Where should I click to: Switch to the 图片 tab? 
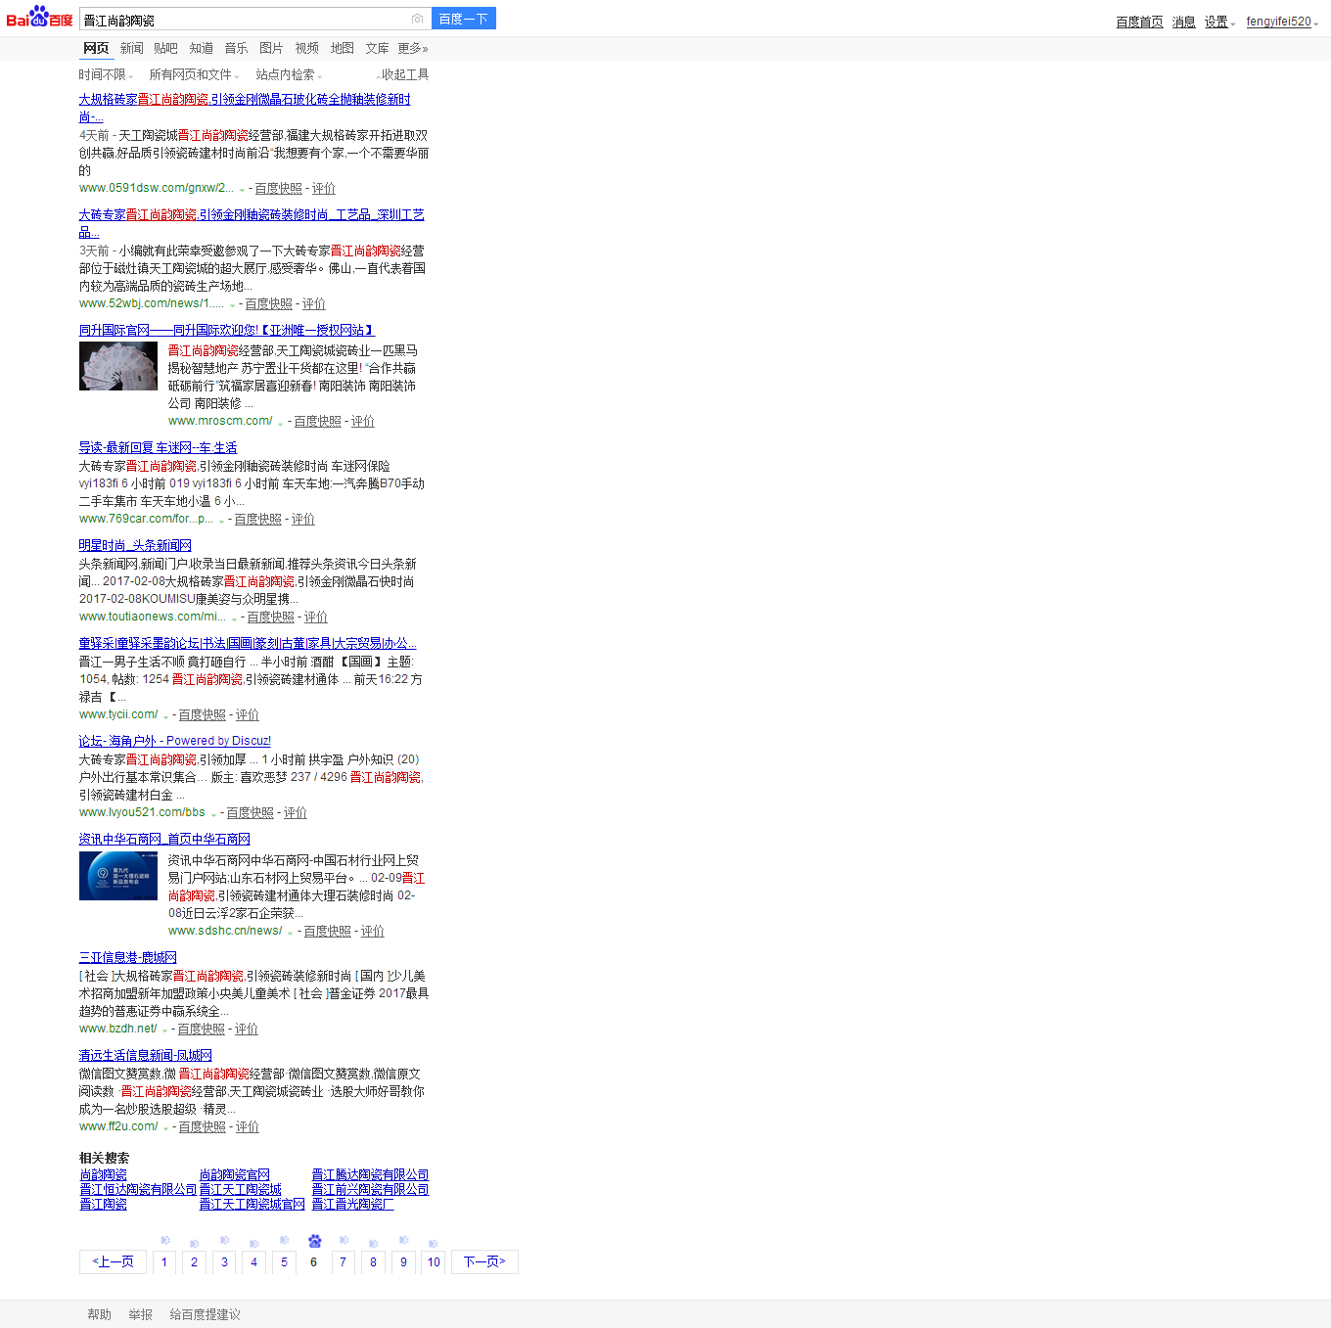272,48
